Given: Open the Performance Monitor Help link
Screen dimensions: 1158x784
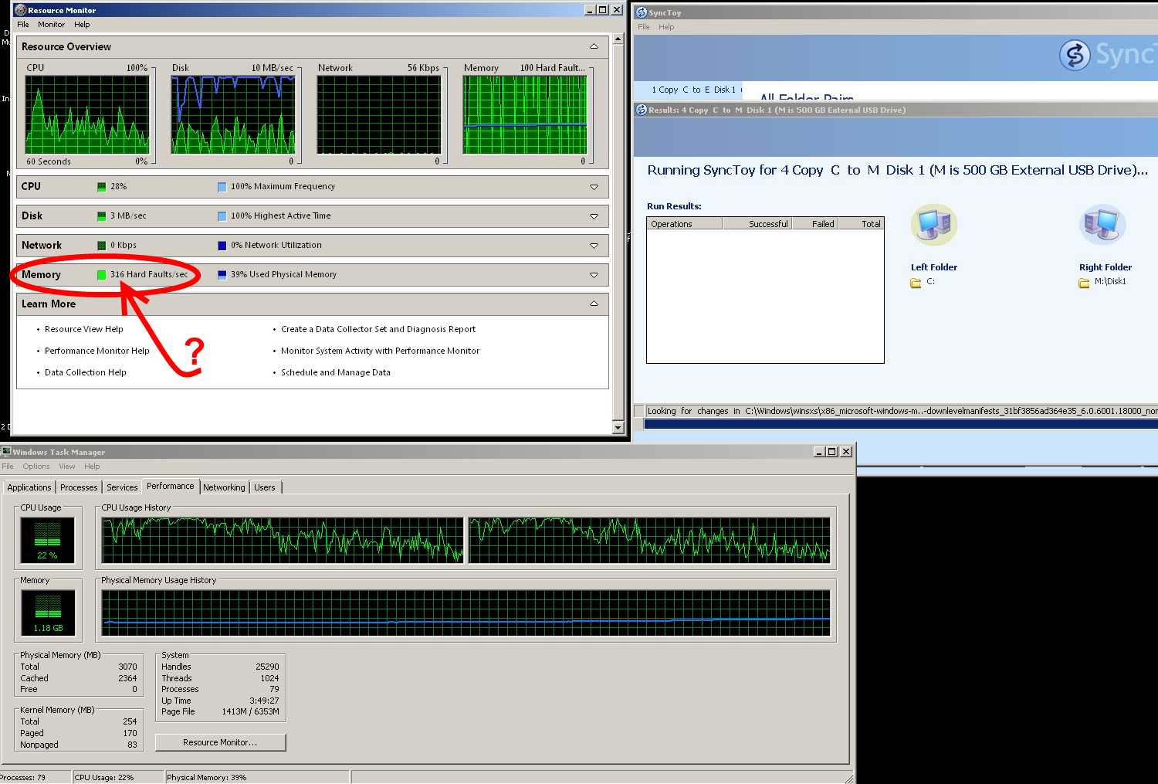Looking at the screenshot, I should [97, 351].
